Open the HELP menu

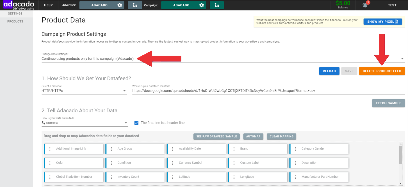click(x=48, y=5)
